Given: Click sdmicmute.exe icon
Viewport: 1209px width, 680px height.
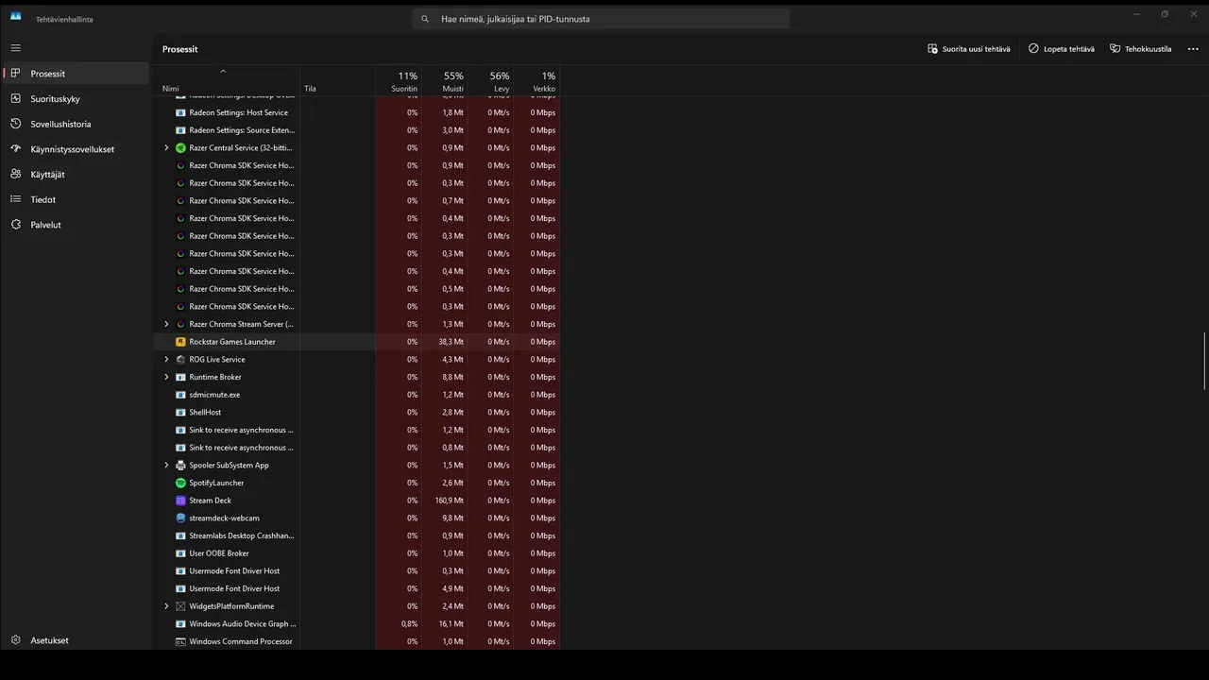Looking at the screenshot, I should pyautogui.click(x=180, y=395).
